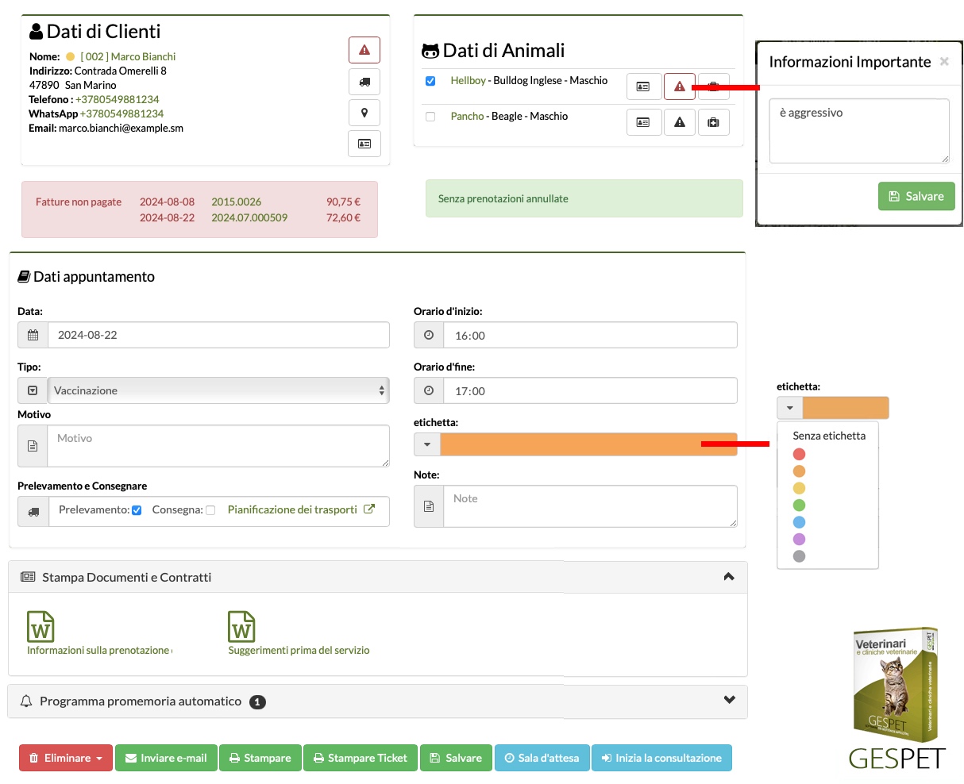Open client map location pin icon
This screenshot has width=964, height=784.
pos(364,113)
